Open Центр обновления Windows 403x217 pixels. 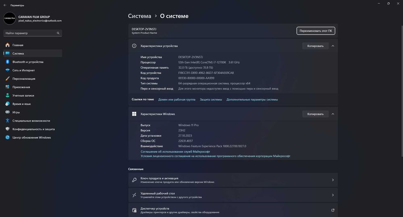tap(33, 137)
